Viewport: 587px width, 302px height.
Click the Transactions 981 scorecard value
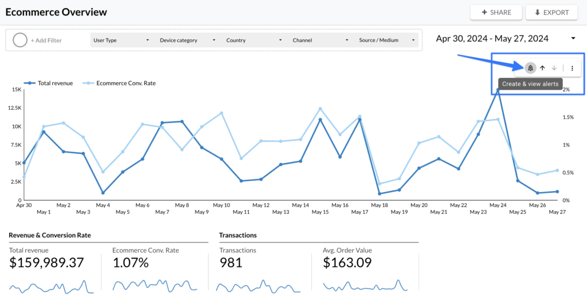click(230, 263)
